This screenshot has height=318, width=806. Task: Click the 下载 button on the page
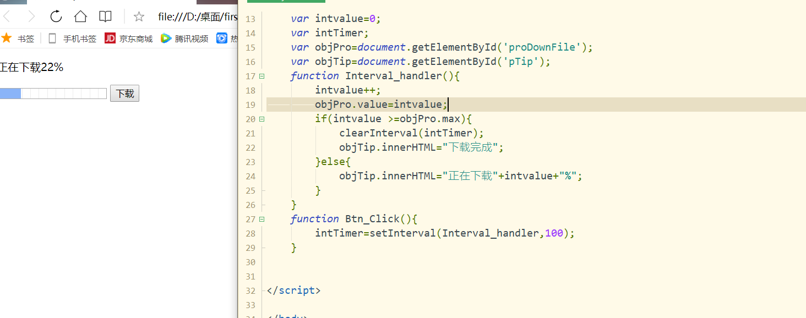click(x=125, y=94)
